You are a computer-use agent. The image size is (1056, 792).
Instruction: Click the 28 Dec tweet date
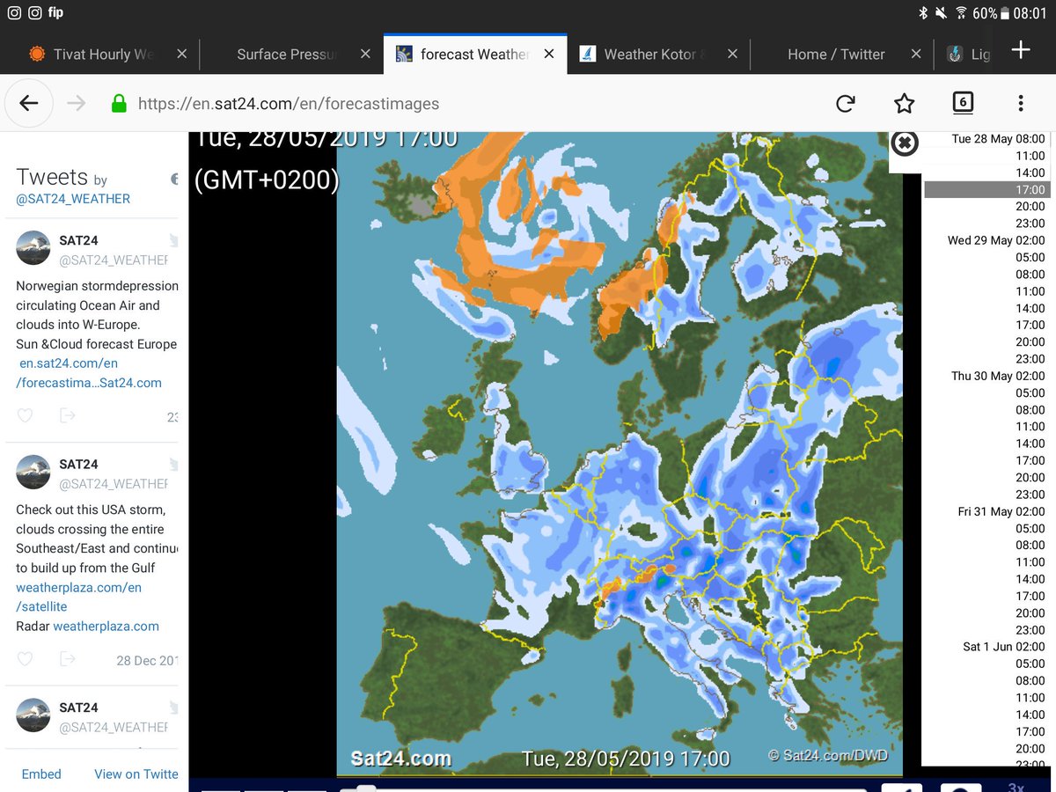[147, 661]
